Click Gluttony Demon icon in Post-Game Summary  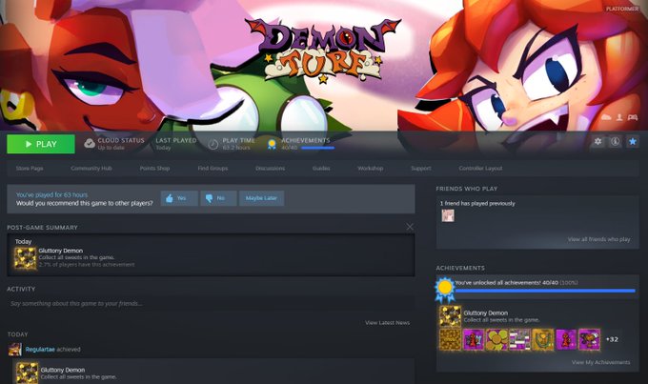point(25,258)
